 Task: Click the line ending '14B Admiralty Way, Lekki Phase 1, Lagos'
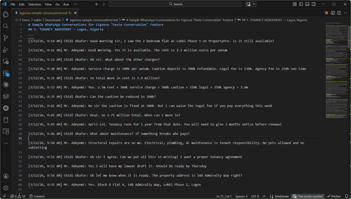pos(115,185)
